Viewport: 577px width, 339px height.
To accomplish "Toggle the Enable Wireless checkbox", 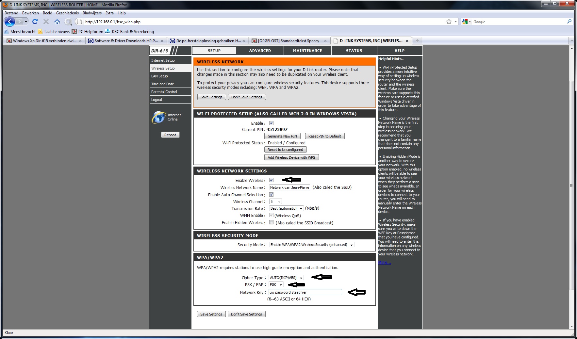I will (x=271, y=180).
